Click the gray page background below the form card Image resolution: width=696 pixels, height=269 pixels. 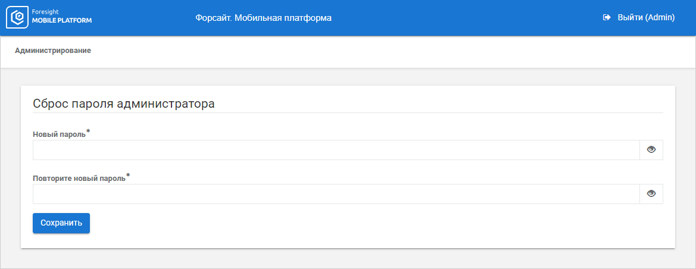click(348, 258)
